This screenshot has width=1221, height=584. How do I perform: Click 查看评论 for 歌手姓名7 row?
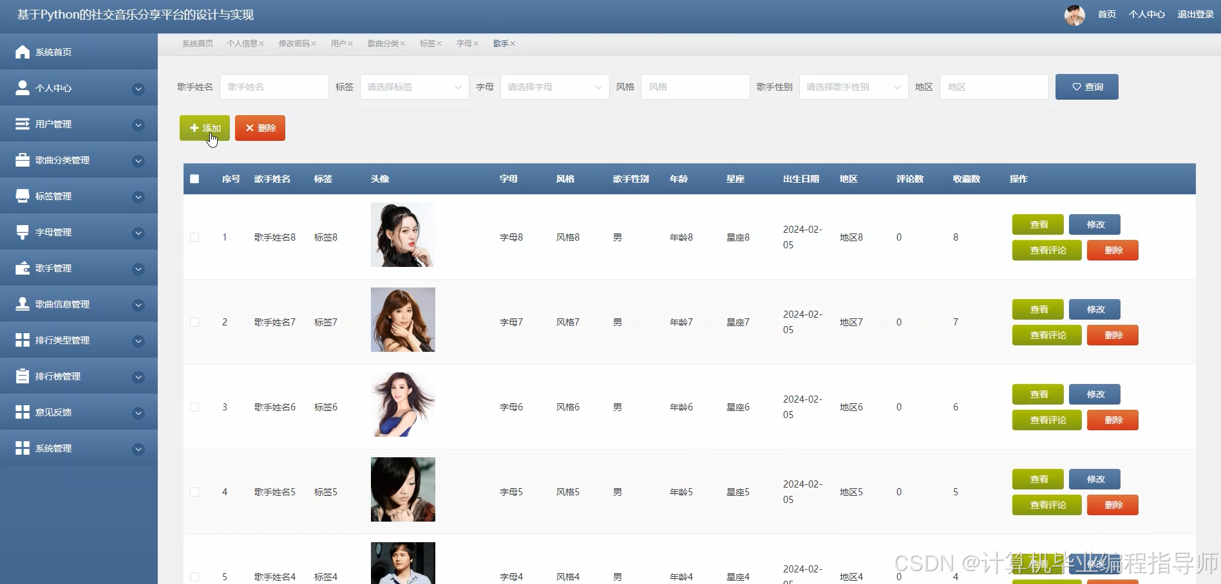pyautogui.click(x=1047, y=335)
